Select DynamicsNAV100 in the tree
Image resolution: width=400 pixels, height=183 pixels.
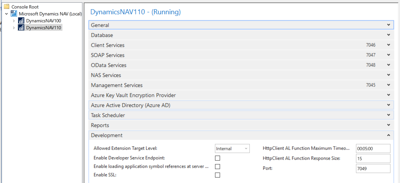[44, 21]
